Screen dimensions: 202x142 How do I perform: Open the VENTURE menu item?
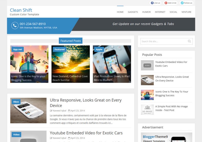point(186,12)
